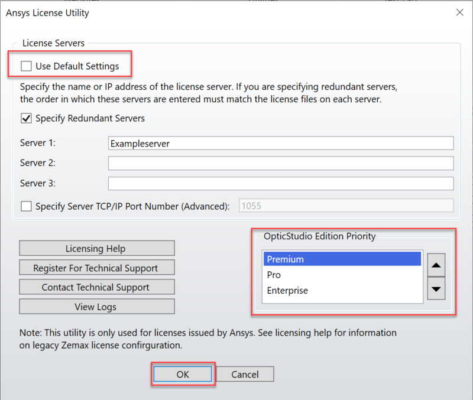
Task: Open Licensing Help
Action: pyautogui.click(x=97, y=248)
